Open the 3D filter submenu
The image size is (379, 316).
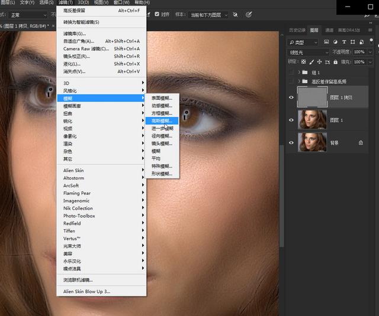point(101,83)
